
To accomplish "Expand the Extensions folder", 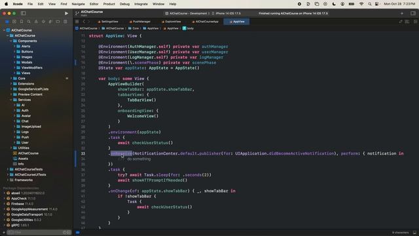I will 11,84.
